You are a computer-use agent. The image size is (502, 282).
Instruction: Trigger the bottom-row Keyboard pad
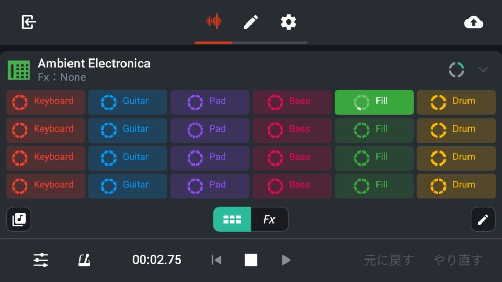[46, 186]
